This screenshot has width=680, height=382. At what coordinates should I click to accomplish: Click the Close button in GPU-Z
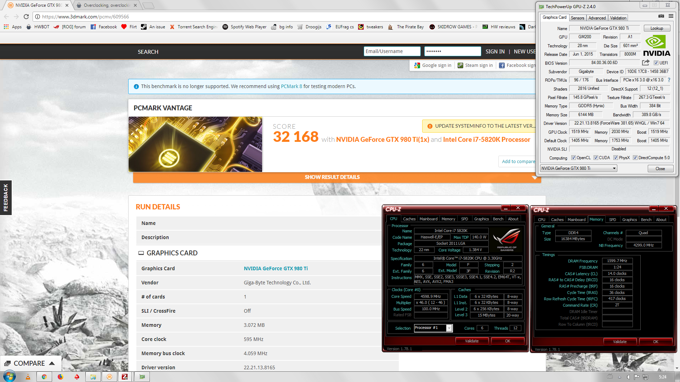tap(660, 169)
